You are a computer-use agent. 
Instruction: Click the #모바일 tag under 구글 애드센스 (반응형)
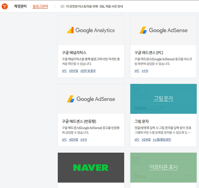(x=74, y=140)
